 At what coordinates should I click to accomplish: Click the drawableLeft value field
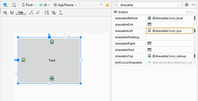click(x=169, y=31)
